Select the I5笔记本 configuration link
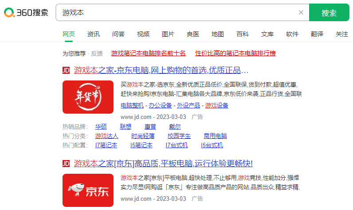 [141, 145]
